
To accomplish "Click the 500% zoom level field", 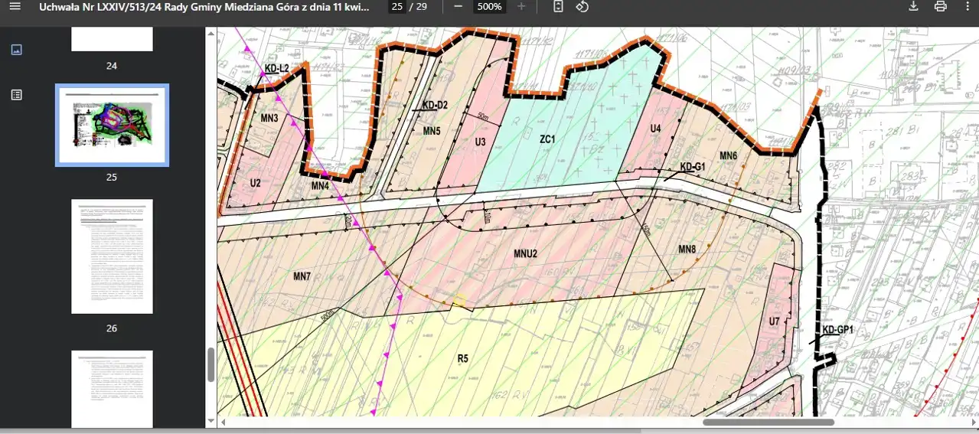I will (489, 6).
